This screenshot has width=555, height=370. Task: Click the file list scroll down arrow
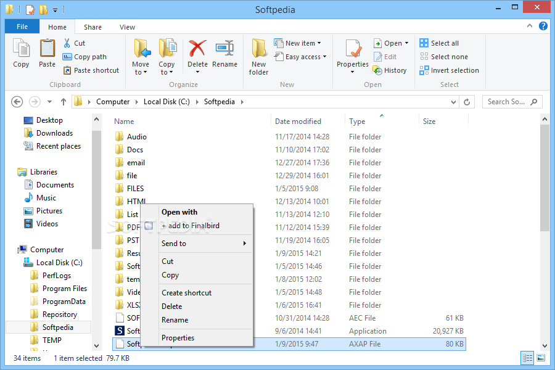545,346
